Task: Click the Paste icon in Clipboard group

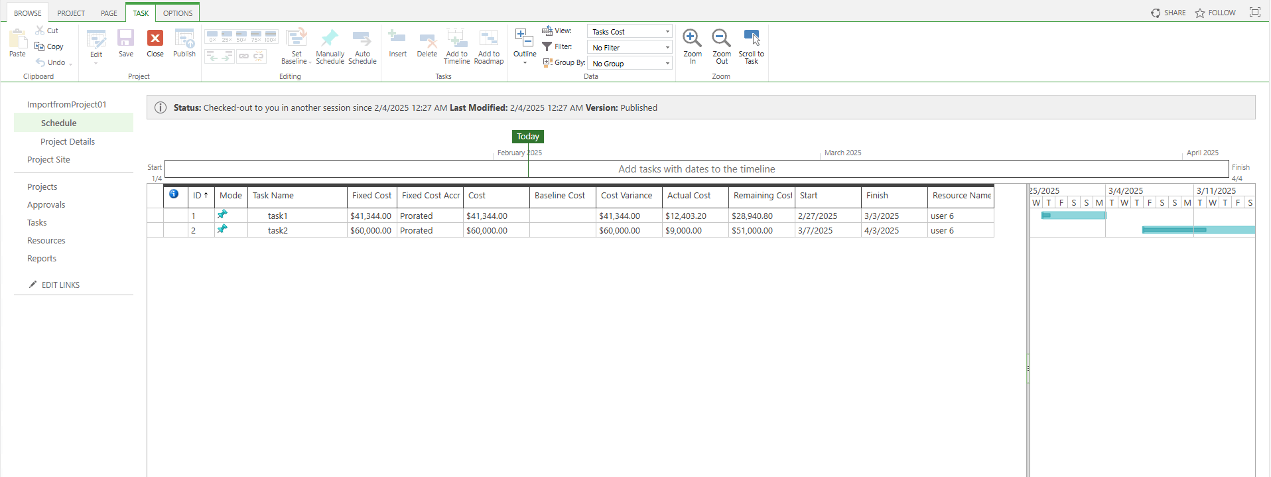Action: [17, 39]
